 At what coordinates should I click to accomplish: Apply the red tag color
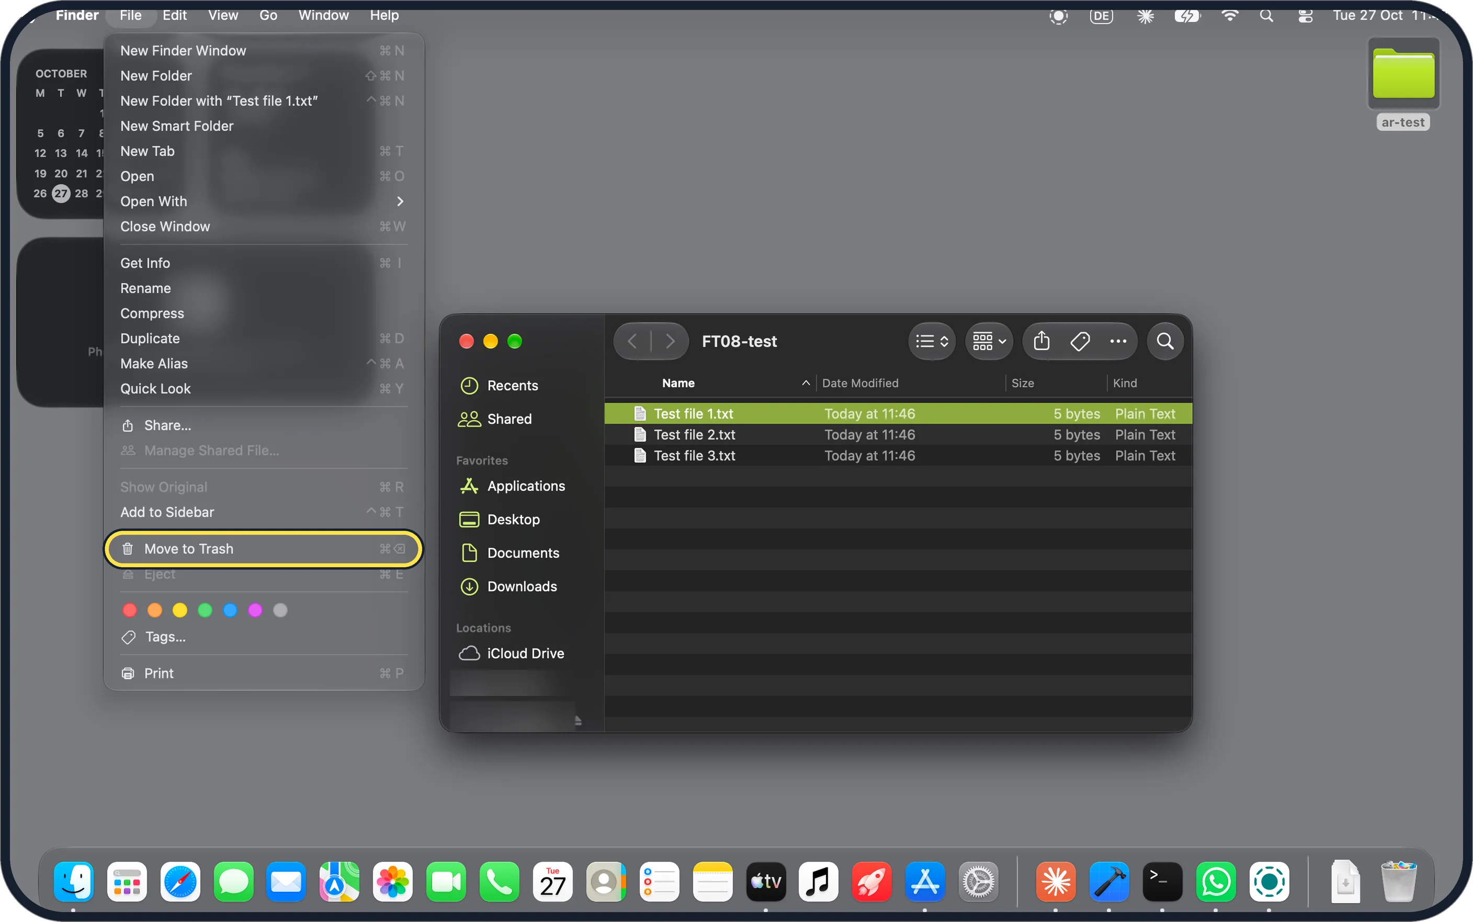[130, 610]
